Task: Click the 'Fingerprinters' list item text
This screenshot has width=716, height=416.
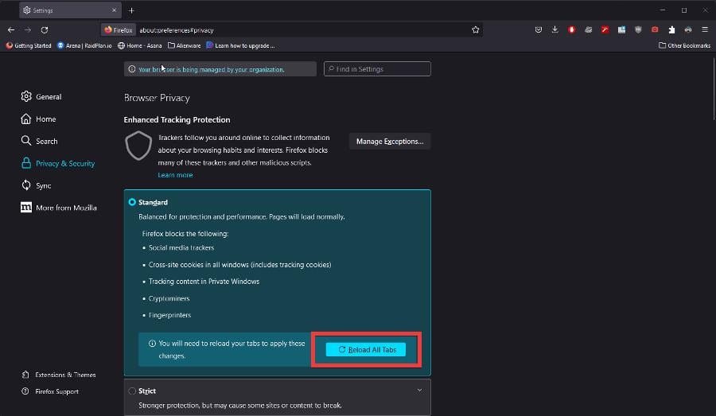Action: (x=170, y=315)
